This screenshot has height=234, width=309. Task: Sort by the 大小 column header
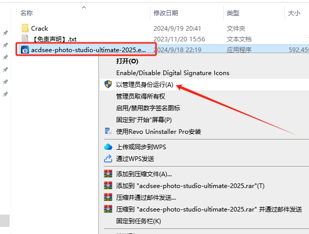(294, 13)
